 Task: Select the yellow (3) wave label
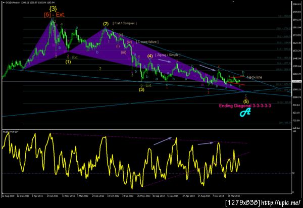point(141,90)
